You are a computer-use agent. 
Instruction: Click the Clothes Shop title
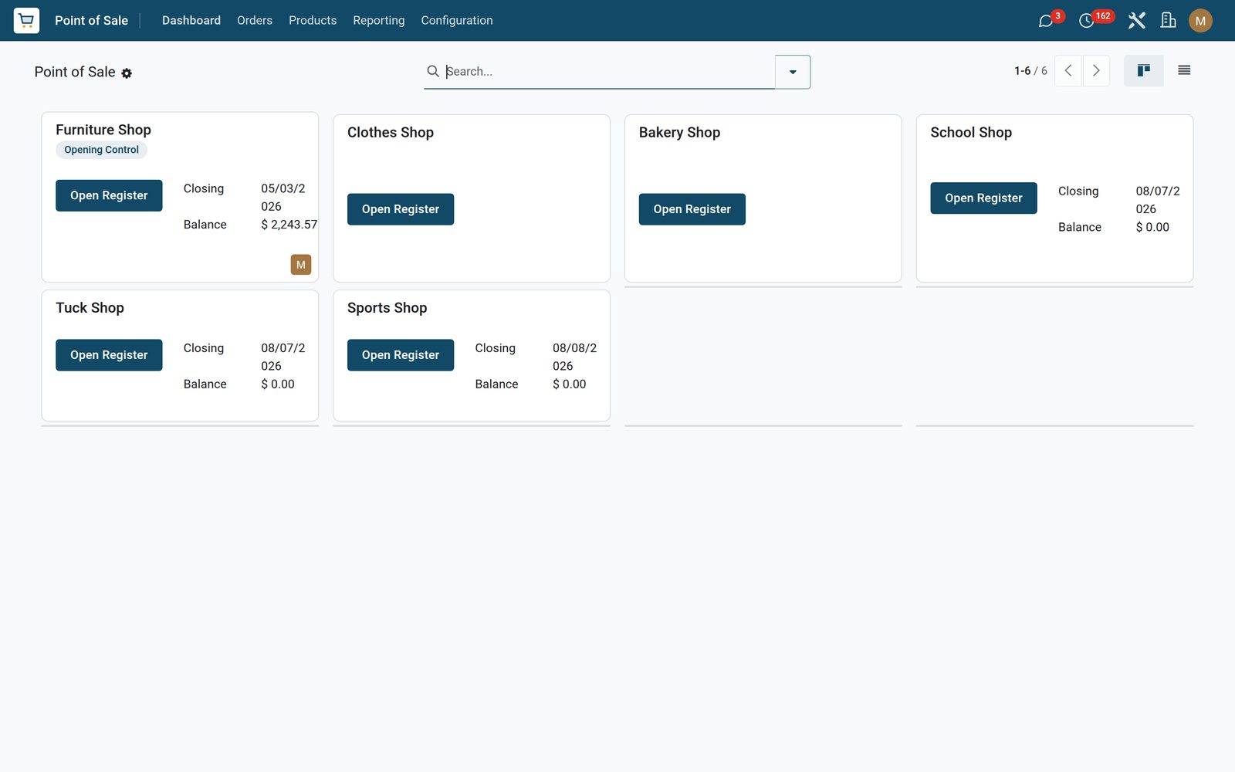click(x=391, y=132)
